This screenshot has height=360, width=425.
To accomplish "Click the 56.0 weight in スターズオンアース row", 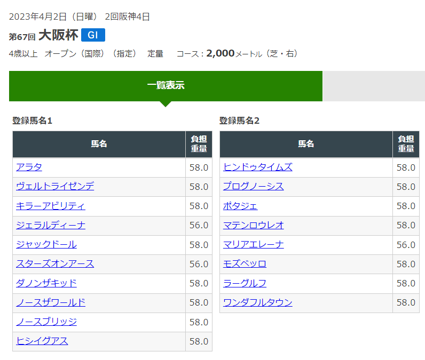I will click(x=199, y=264).
